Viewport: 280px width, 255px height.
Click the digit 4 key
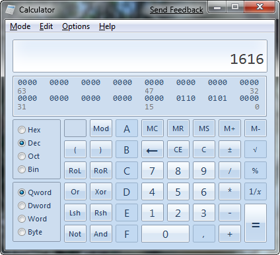tap(153, 192)
